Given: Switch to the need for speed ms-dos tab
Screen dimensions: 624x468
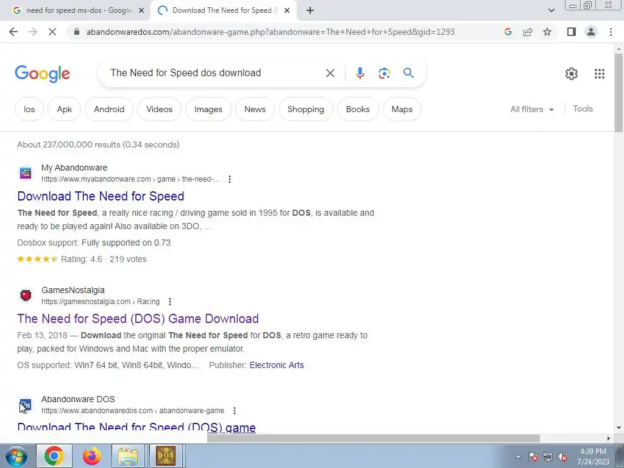Looking at the screenshot, I should (79, 10).
